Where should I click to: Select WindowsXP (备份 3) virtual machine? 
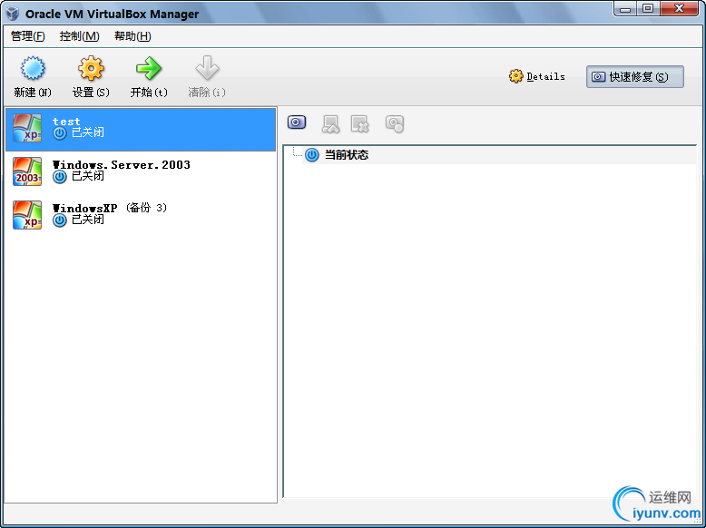click(x=141, y=215)
